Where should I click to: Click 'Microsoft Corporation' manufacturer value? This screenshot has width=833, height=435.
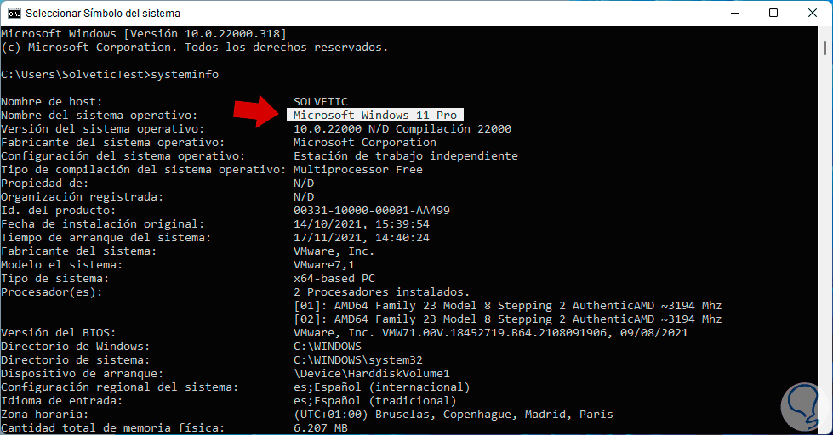point(364,142)
